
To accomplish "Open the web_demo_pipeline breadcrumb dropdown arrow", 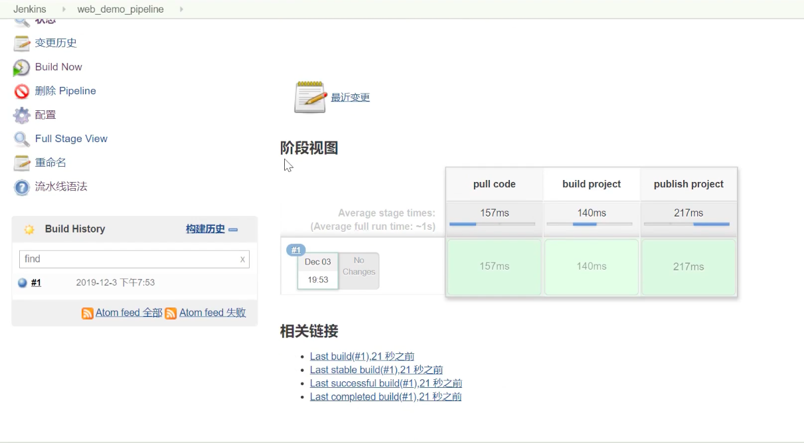I will (182, 9).
